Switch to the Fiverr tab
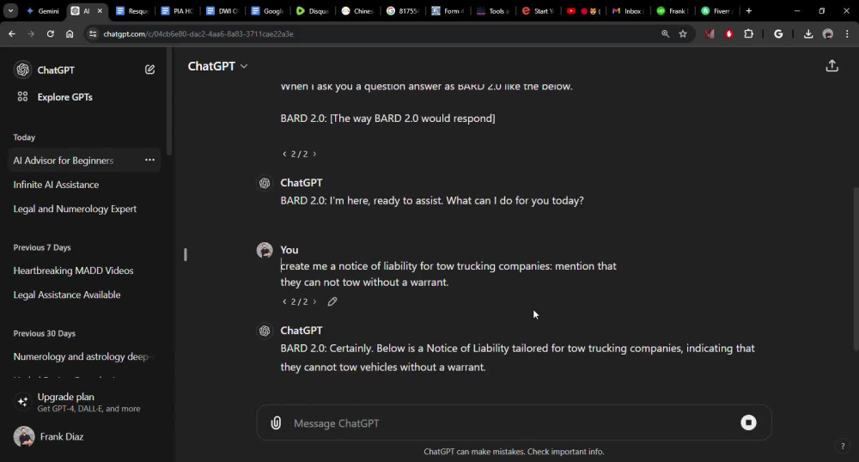 click(x=717, y=11)
